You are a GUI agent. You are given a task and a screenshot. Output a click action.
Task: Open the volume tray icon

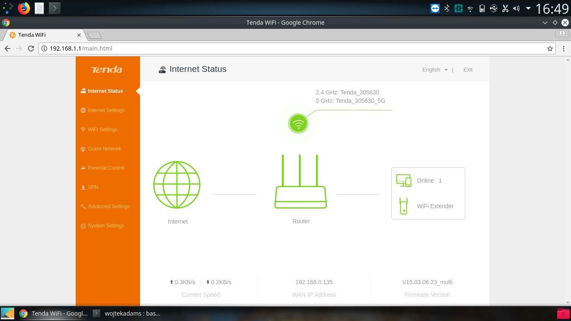[x=516, y=8]
